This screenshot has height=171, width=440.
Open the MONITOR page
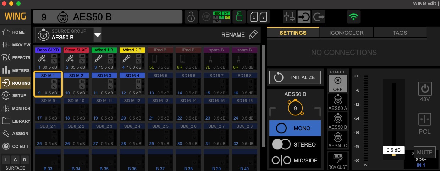[16, 108]
